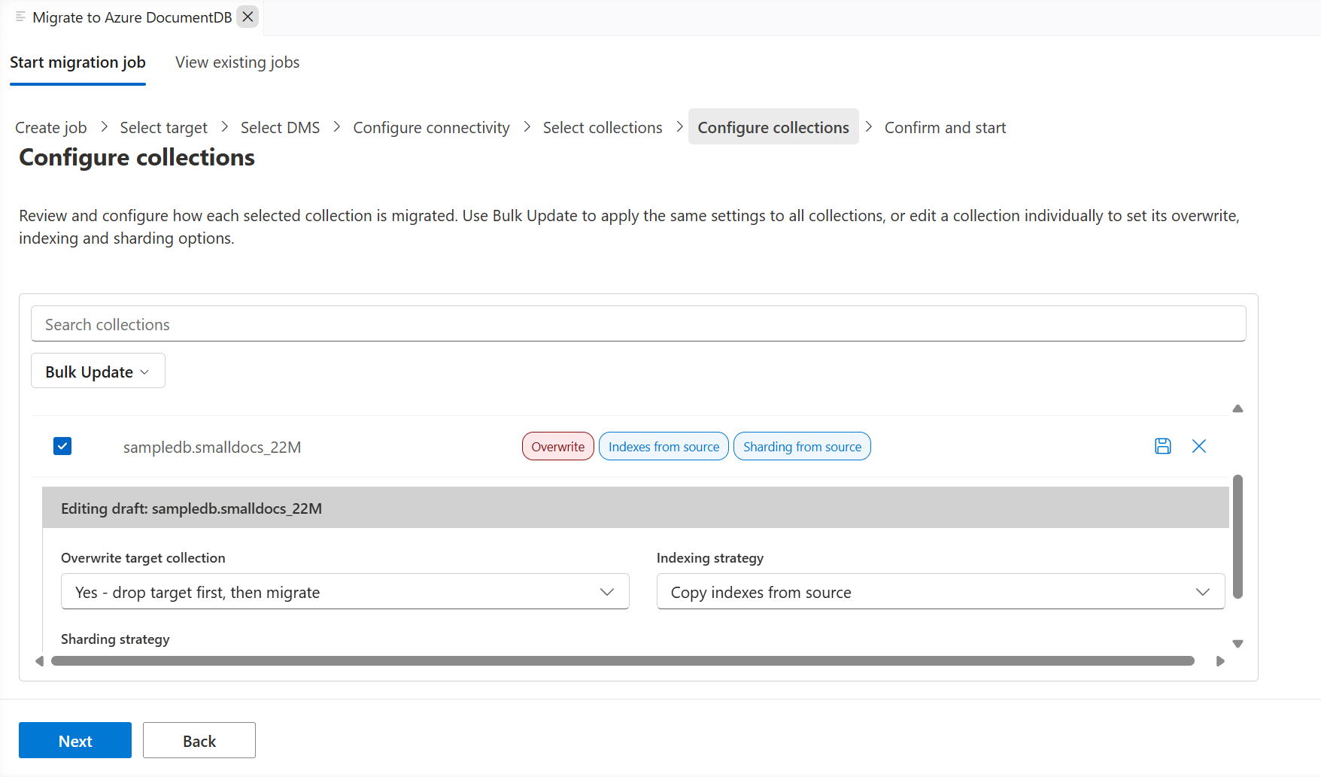Go to the Select collections step
Viewport: 1321px width, 777px height.
tap(603, 127)
